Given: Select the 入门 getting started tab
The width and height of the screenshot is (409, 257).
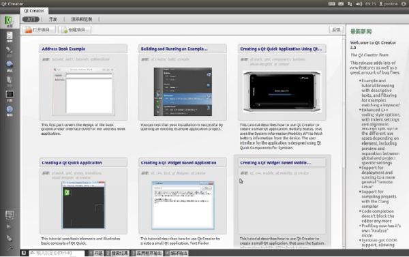Looking at the screenshot, I should tap(31, 19).
